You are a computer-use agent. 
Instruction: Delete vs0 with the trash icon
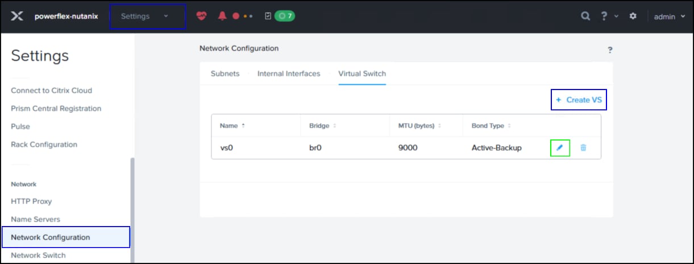583,148
